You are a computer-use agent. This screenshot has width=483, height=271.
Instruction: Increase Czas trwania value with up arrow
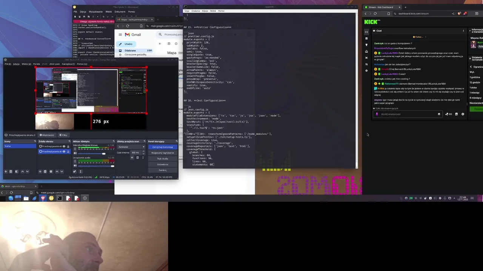[143, 151]
